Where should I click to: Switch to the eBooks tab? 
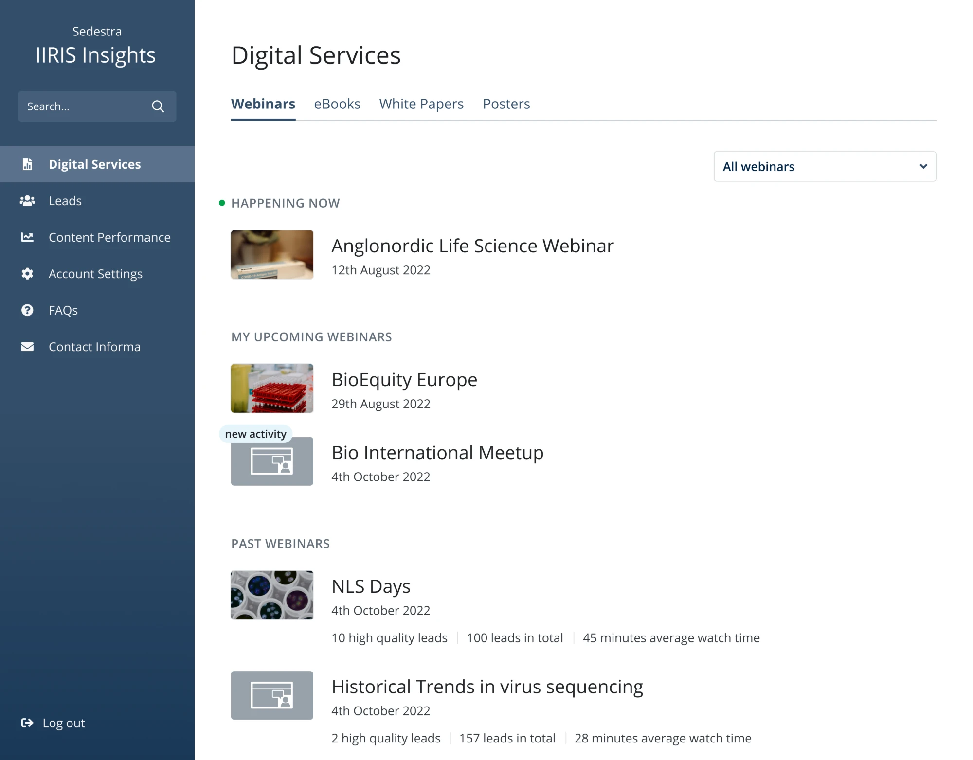point(337,104)
